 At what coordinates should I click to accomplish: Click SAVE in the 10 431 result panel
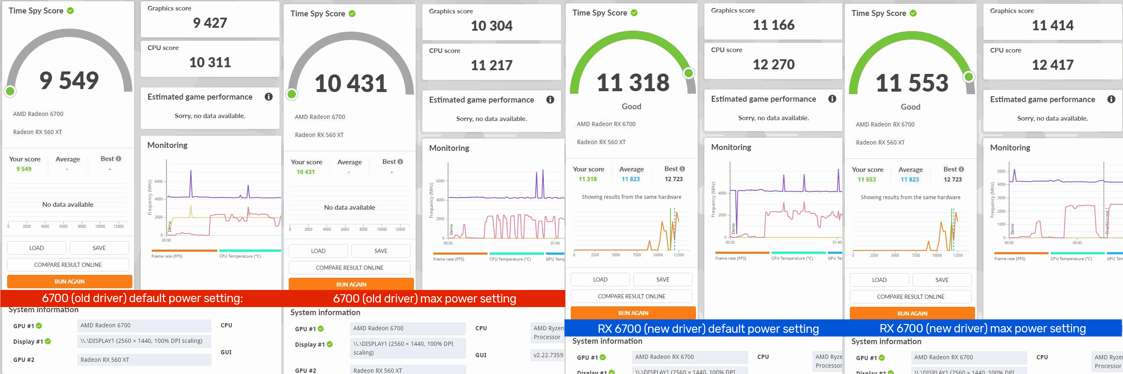click(381, 251)
